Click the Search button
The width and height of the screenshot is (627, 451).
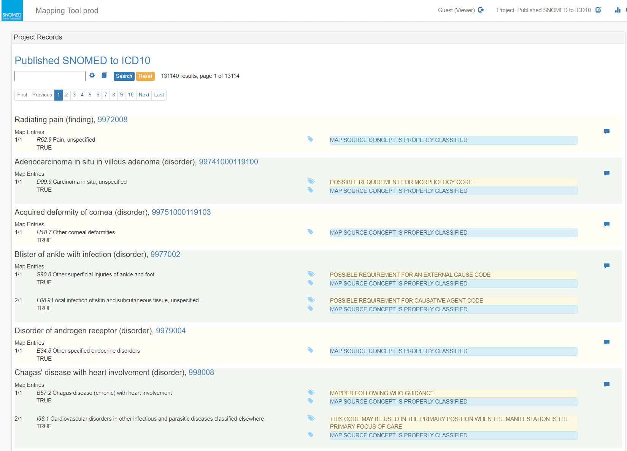click(124, 76)
